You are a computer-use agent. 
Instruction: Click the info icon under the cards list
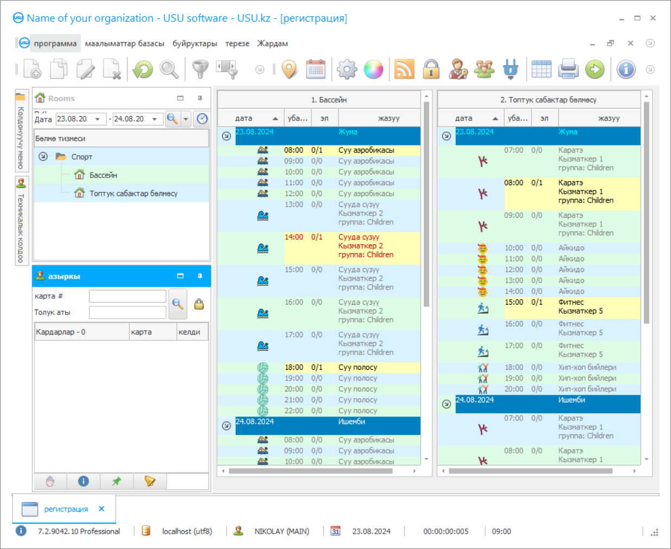tap(83, 481)
